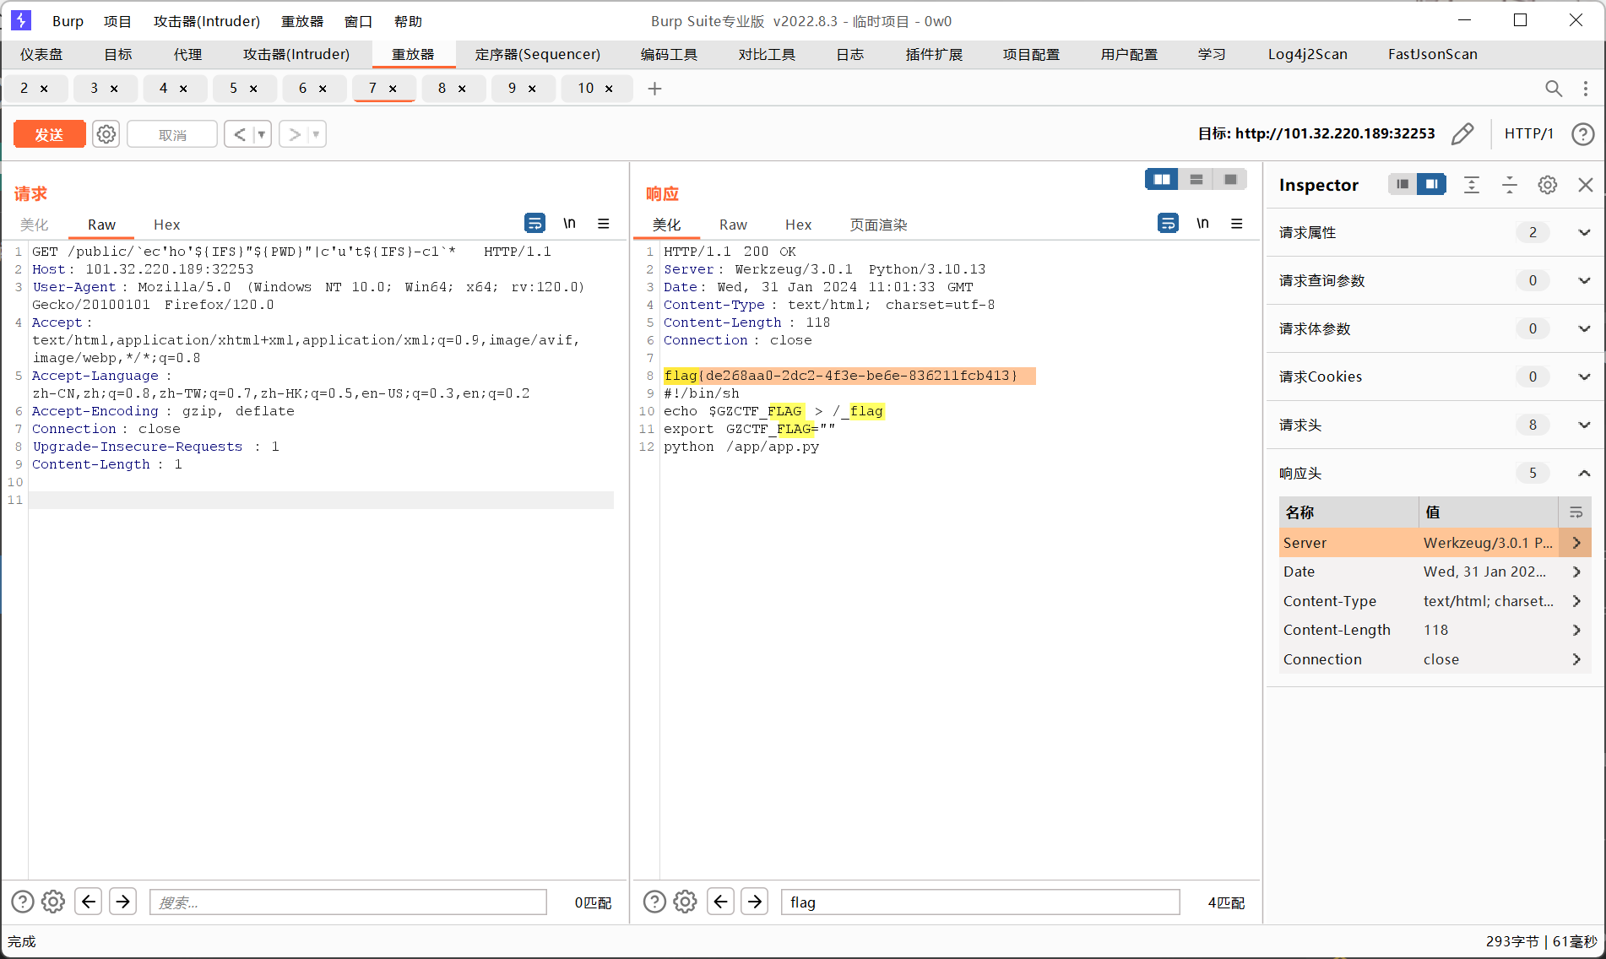Screen dimensions: 1606x959
Task: Open request panel hamburger menu
Action: [x=604, y=223]
